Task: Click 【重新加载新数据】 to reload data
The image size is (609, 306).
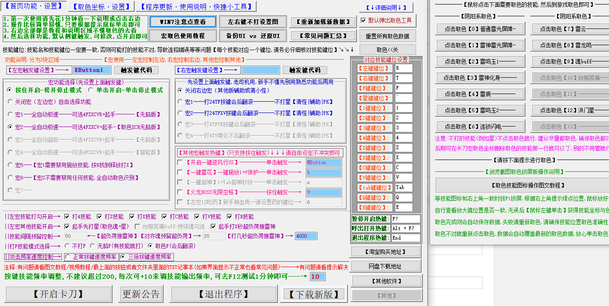Action: (323, 22)
